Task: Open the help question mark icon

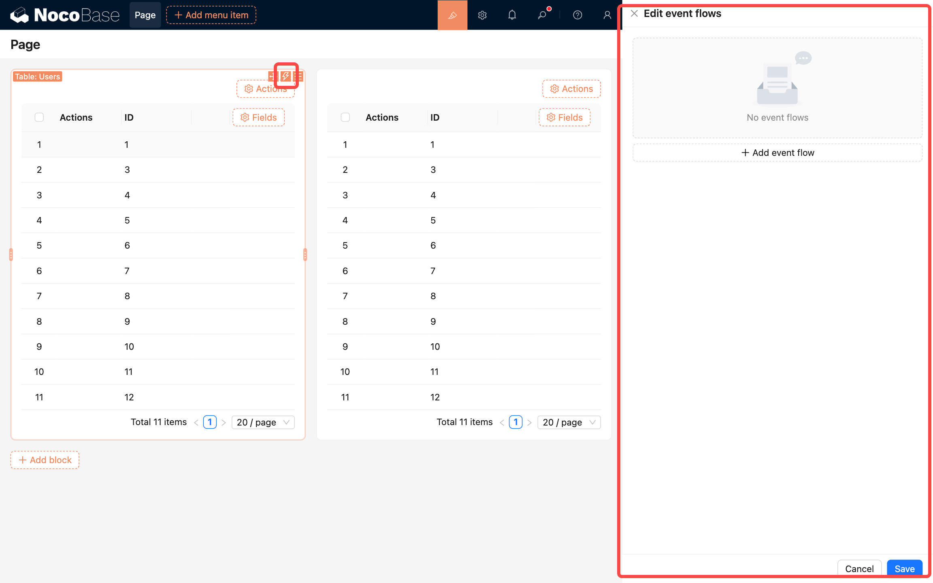Action: [577, 15]
